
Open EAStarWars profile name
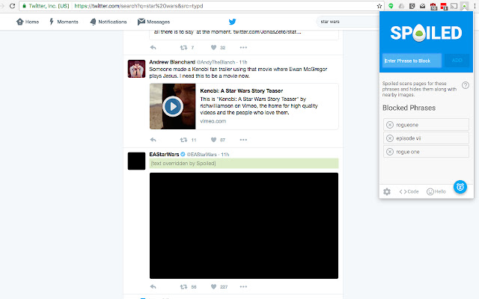pos(164,155)
